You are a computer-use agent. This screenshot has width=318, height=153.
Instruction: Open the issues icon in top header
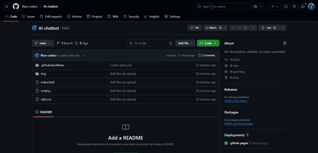pos(286,7)
